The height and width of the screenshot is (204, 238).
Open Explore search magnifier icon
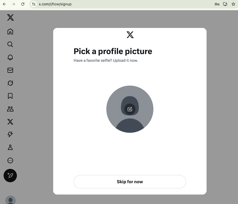(10, 44)
